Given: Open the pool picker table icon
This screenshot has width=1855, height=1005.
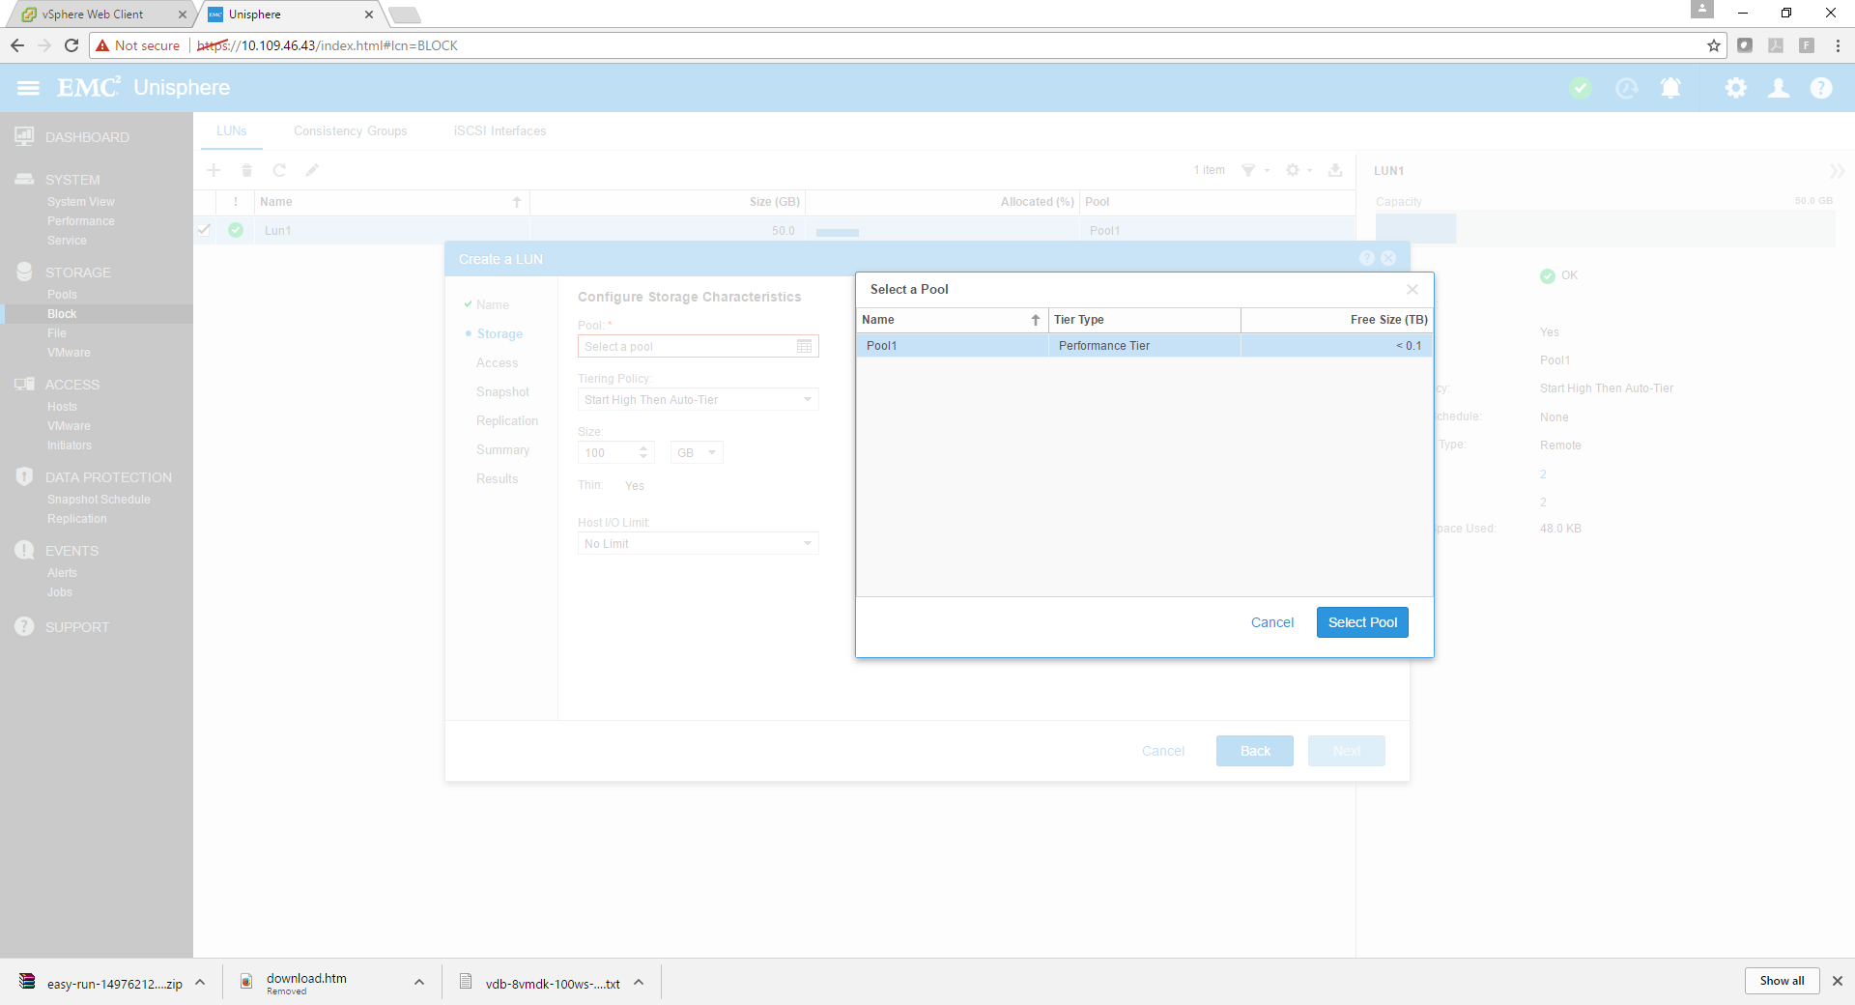Looking at the screenshot, I should [804, 346].
